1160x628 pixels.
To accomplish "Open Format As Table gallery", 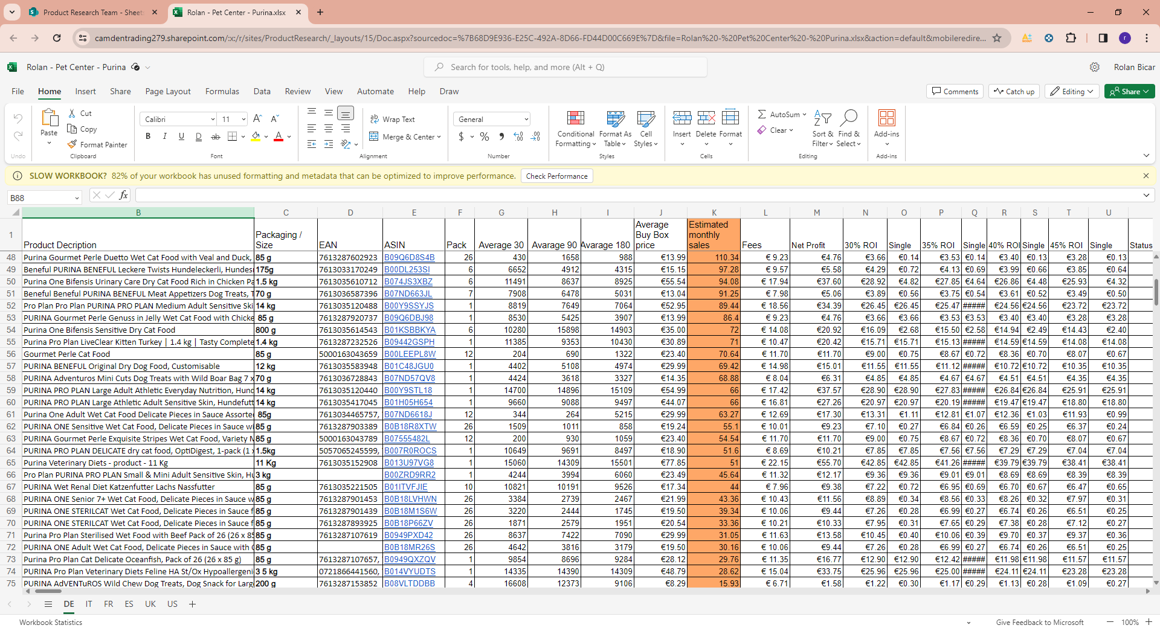I will point(615,129).
